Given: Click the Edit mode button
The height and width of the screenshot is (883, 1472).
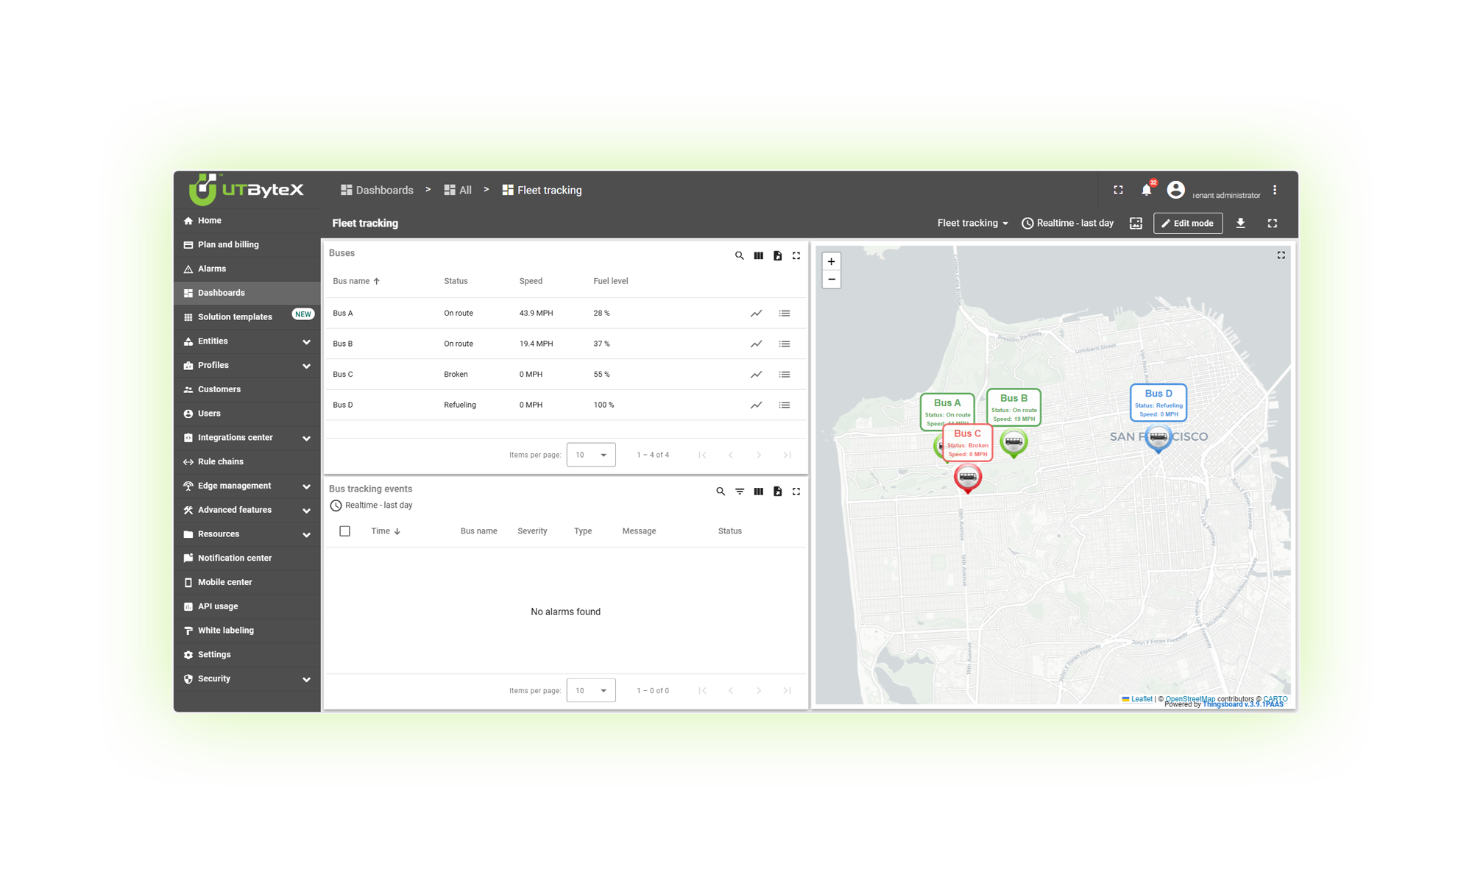Looking at the screenshot, I should pos(1188,223).
